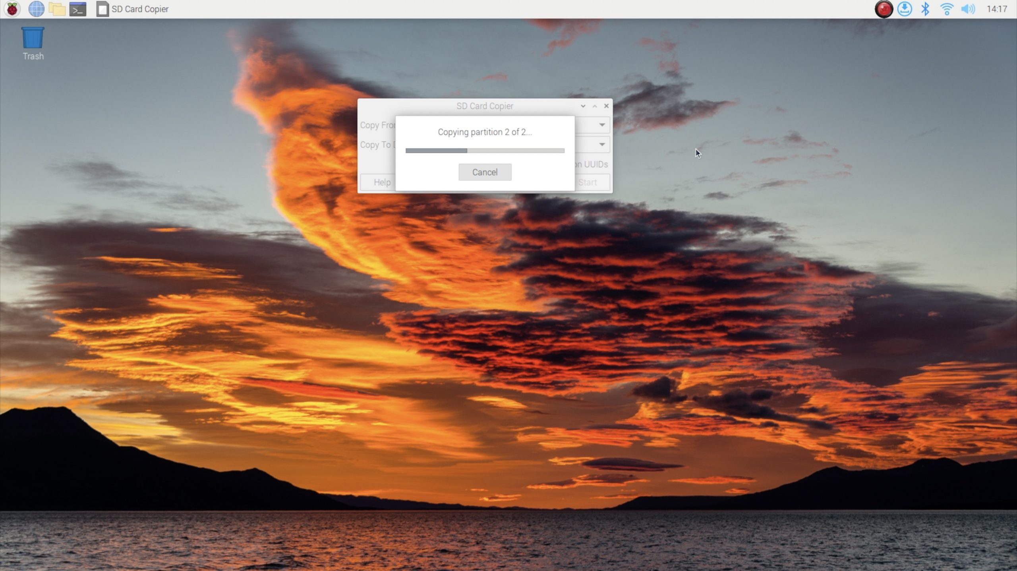1017x571 pixels.
Task: Expand the Copy To Device dropdown
Action: (x=602, y=144)
